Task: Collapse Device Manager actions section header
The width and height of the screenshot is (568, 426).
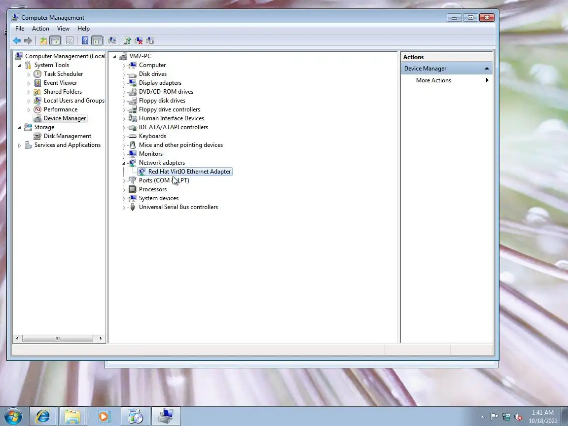Action: pyautogui.click(x=487, y=69)
